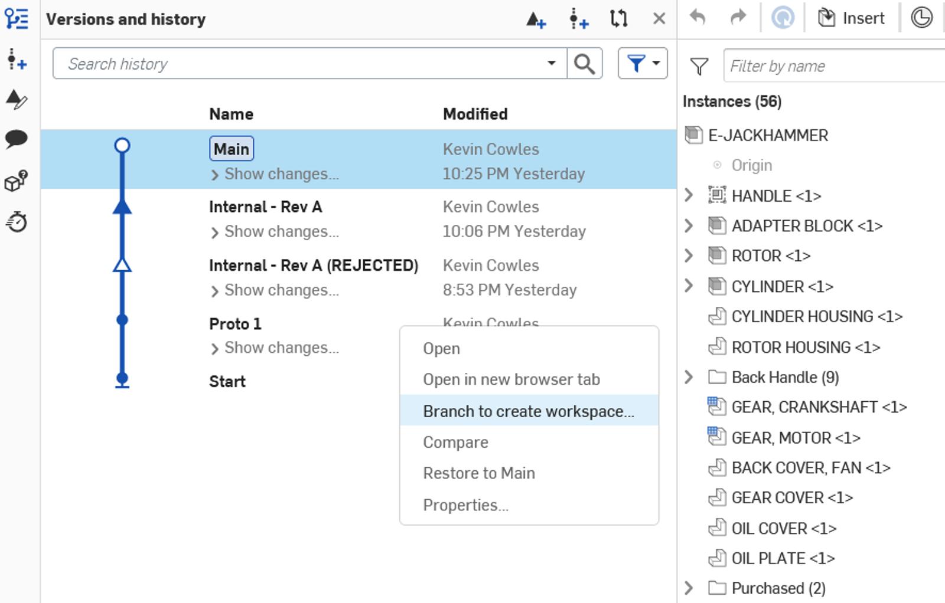Click the Undo arrow in the toolbar
Image resolution: width=945 pixels, height=603 pixels.
tap(699, 18)
